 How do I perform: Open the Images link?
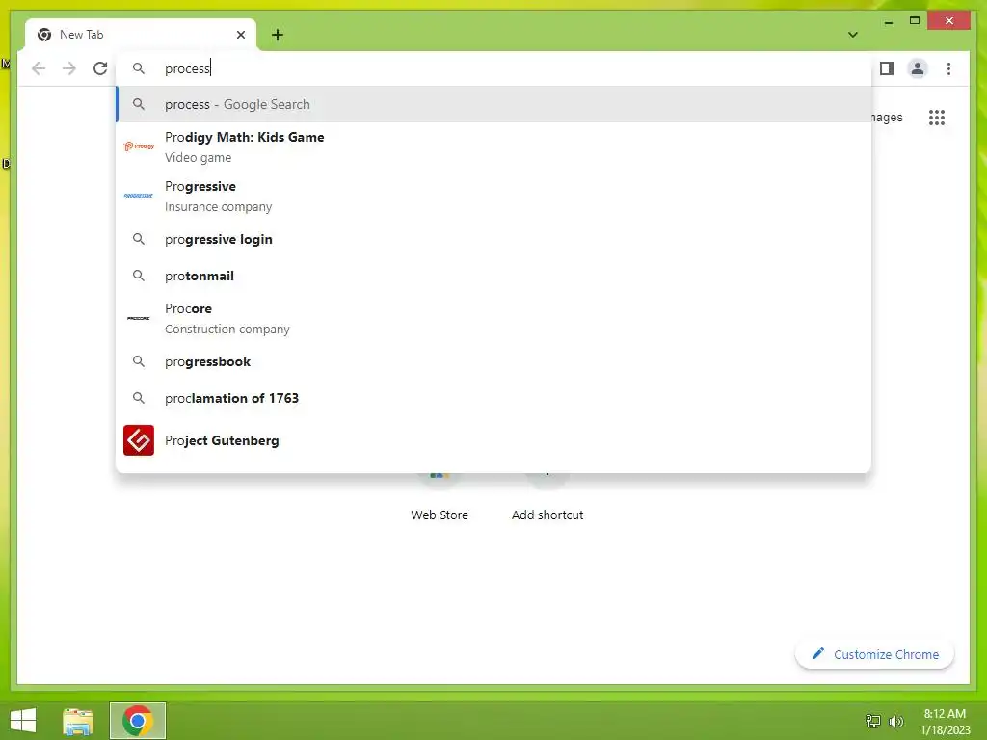coord(887,118)
